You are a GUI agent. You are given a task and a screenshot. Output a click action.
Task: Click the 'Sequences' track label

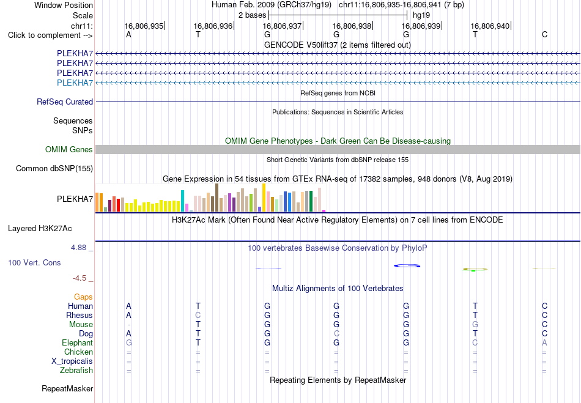tap(73, 120)
